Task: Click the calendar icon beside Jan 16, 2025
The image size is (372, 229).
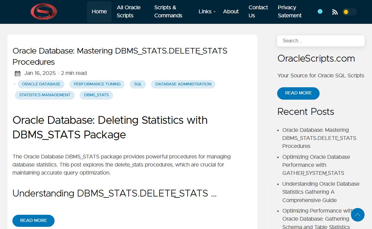Action: pyautogui.click(x=18, y=73)
